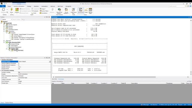Click the Quick Launch search box
Screen dimensions: 192x108
pos(177,6)
